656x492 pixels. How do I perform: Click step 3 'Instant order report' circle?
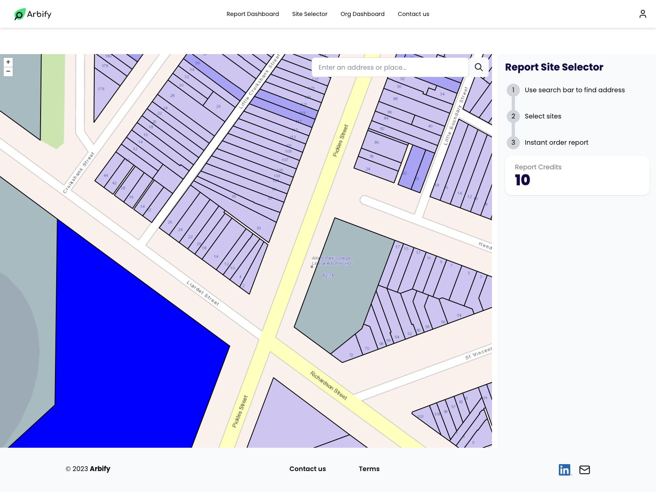point(513,142)
